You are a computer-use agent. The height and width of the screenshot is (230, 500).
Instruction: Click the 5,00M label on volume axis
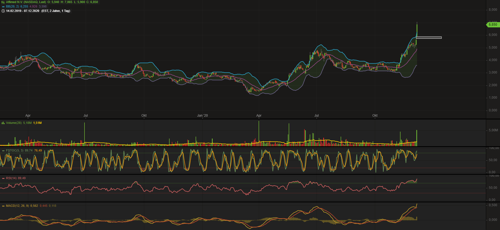click(493, 130)
